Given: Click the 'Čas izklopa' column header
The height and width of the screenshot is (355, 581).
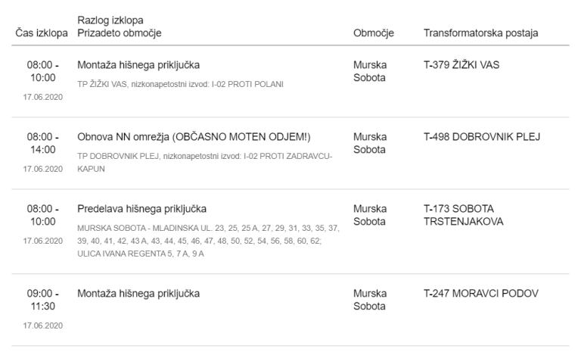Looking at the screenshot, I should tap(42, 34).
